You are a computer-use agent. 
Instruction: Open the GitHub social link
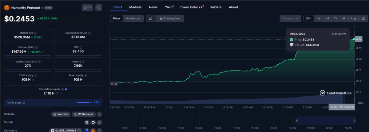tap(93, 122)
